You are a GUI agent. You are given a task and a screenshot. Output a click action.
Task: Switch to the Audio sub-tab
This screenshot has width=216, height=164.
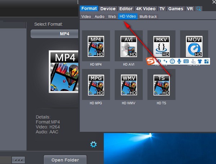[x=99, y=16]
